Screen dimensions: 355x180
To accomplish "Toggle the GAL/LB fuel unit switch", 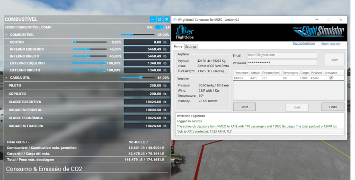I will (160, 27).
